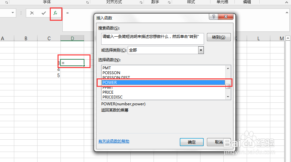Open the 有关该函数的帮助 help link
The image size is (291, 162).
114,141
